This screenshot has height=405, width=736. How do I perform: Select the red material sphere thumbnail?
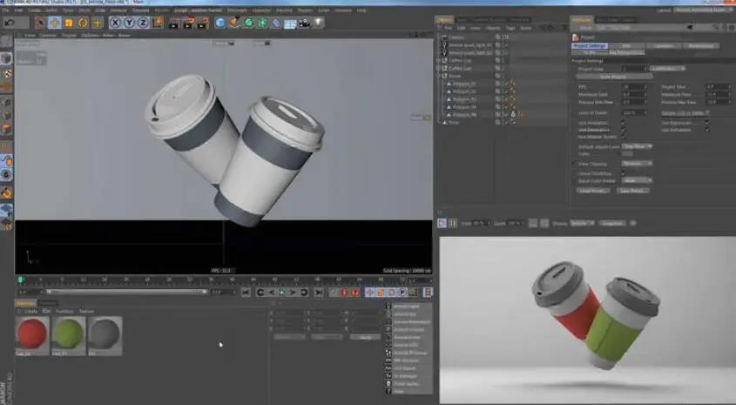click(x=33, y=334)
